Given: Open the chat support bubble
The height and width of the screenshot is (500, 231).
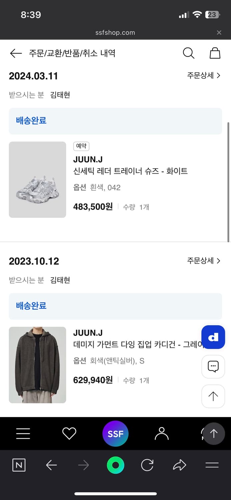Looking at the screenshot, I should point(213,367).
